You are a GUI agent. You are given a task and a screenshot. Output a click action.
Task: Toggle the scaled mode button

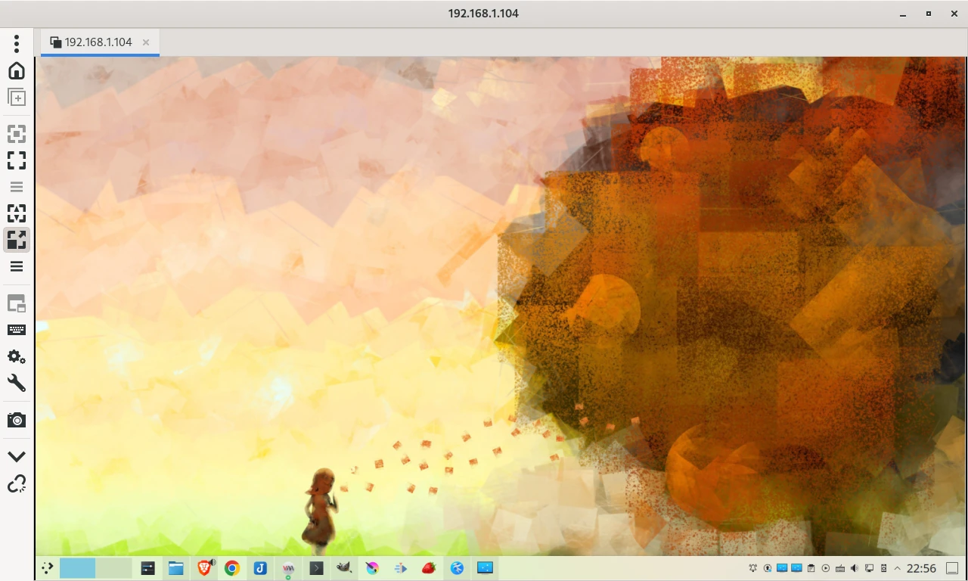pyautogui.click(x=17, y=240)
